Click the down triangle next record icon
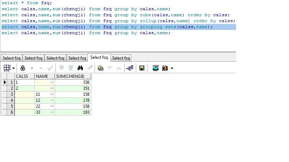 pos(109,68)
